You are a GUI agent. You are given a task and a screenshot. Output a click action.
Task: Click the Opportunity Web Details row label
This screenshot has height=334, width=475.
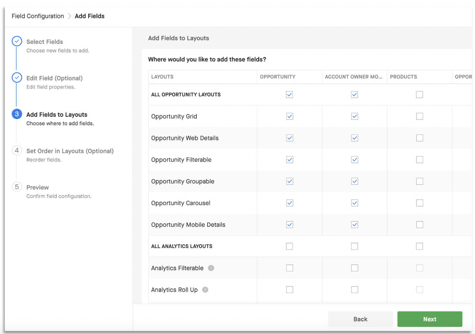185,138
